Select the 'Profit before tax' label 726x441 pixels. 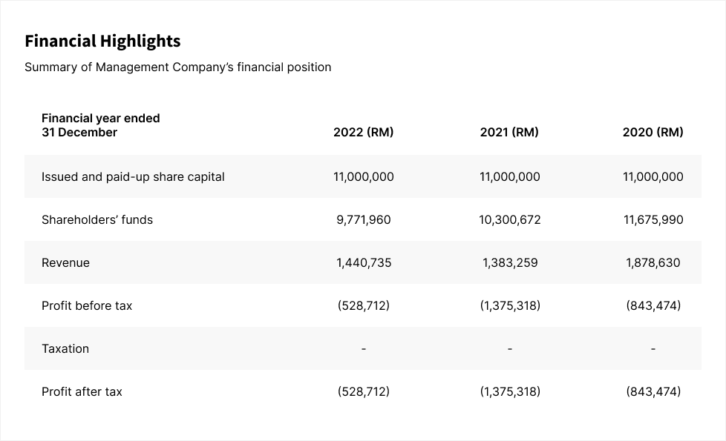point(87,306)
